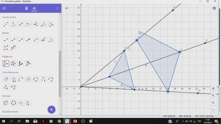221x124 pixels.
Task: Collapse the side panel with the chevron
Action: click(57, 8)
